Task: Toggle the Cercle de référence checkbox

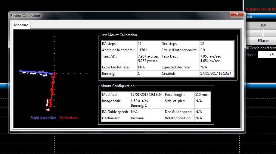Action: click(247, 48)
